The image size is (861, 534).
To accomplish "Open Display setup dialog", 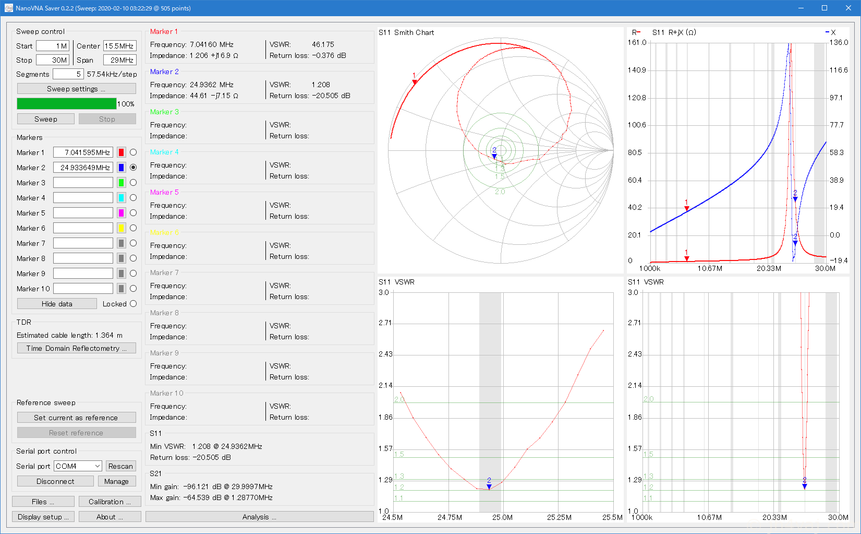I will click(43, 517).
